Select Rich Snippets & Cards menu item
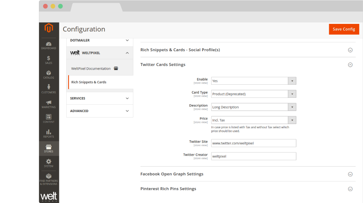The image size is (363, 203). click(x=89, y=82)
